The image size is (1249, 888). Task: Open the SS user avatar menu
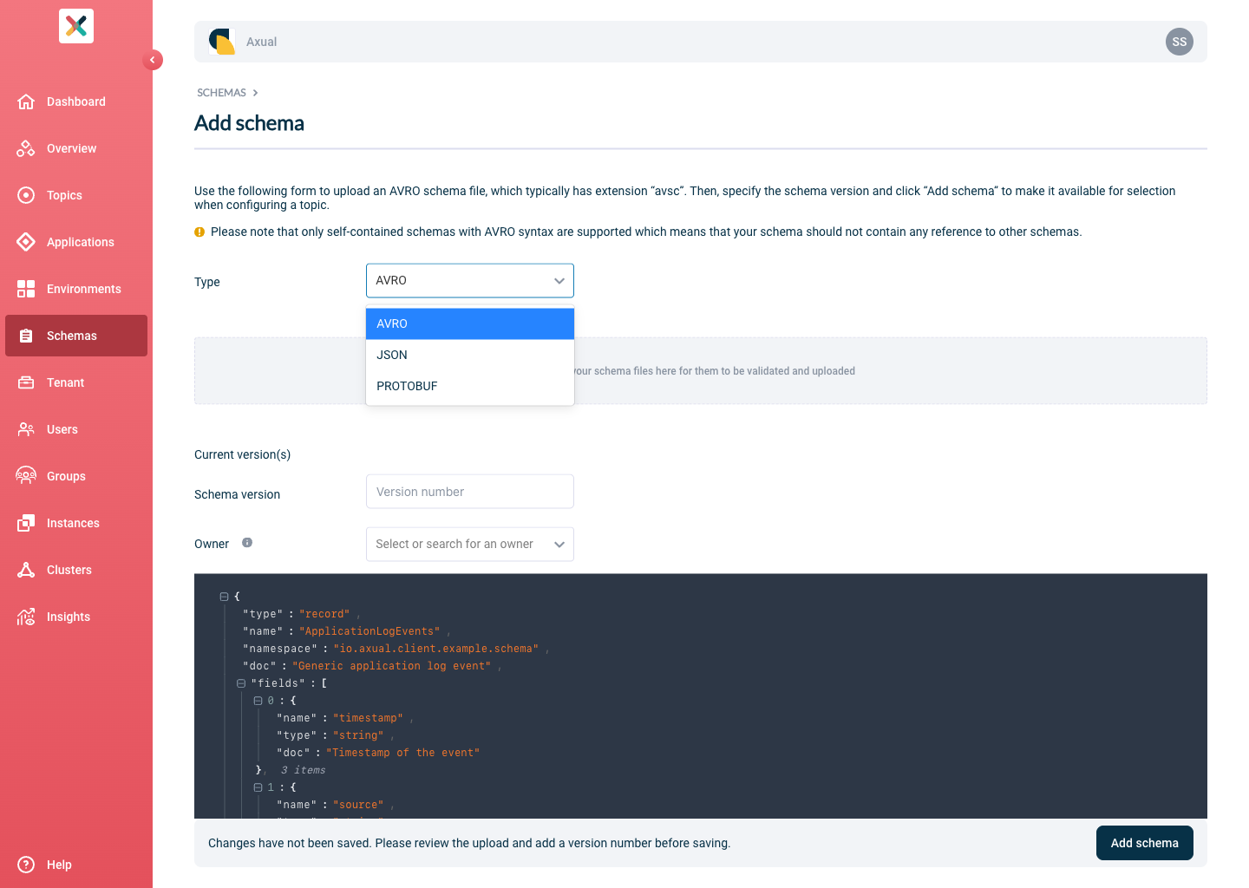tap(1180, 42)
